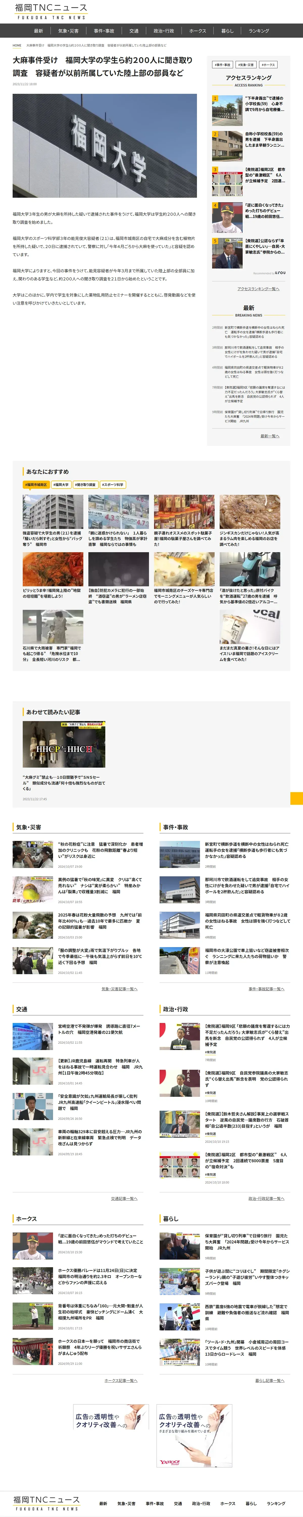303x1517 pixels.
Task: Open recommended thumbnail 親子連れオススメ駄菓子屋
Action: tap(184, 512)
